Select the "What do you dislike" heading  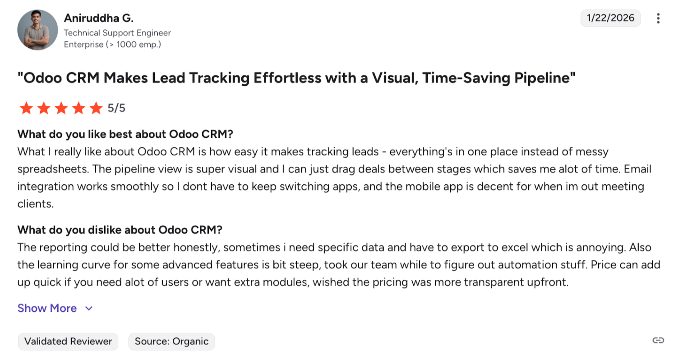(x=120, y=230)
